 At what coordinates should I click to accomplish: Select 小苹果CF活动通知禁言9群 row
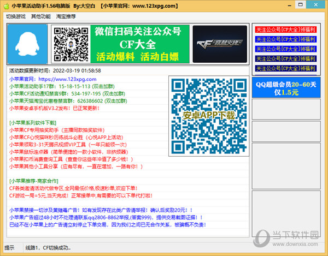67,94
